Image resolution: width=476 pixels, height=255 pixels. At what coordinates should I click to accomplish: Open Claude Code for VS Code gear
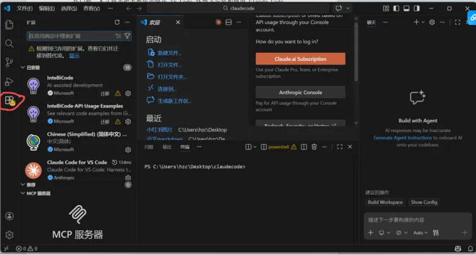[128, 177]
